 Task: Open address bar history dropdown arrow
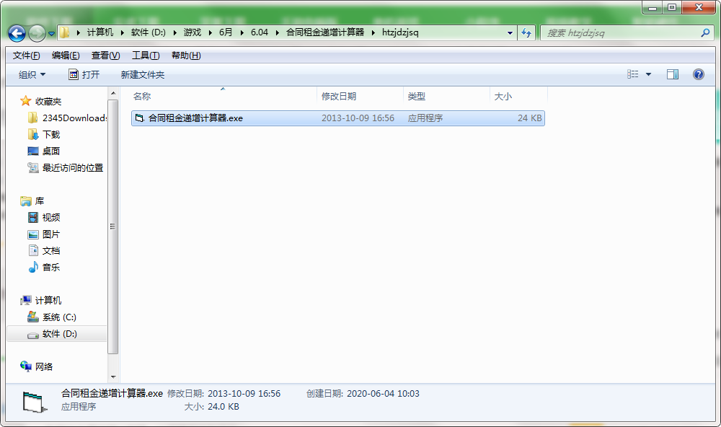[x=510, y=33]
